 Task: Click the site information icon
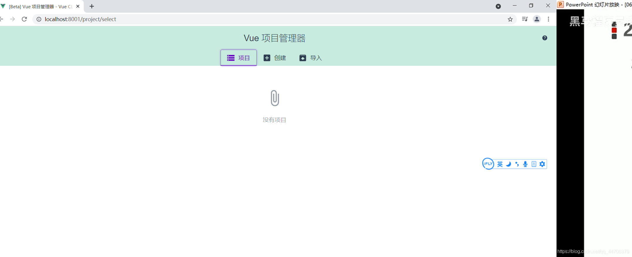pos(39,19)
